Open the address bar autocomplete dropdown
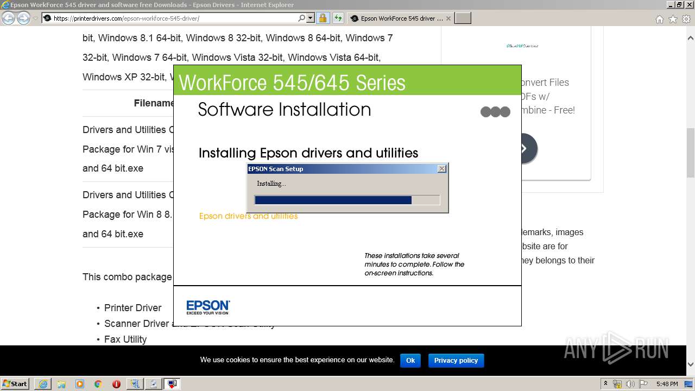 (311, 18)
